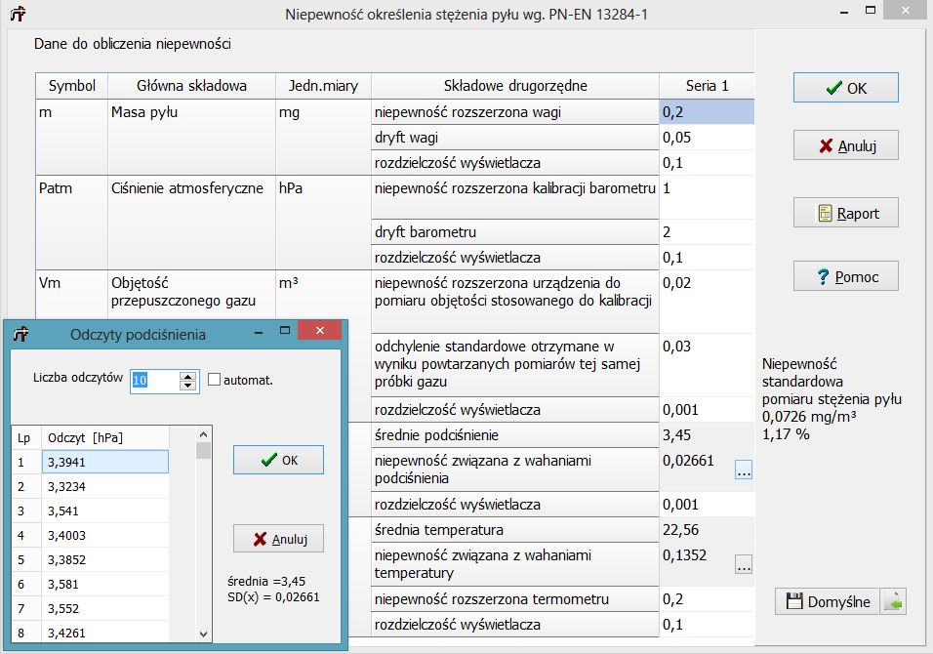Click the Masa pyłu cell

pyautogui.click(x=191, y=137)
